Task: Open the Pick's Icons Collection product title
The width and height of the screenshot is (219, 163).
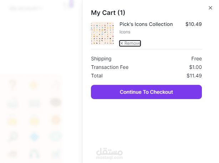Action: (146, 24)
